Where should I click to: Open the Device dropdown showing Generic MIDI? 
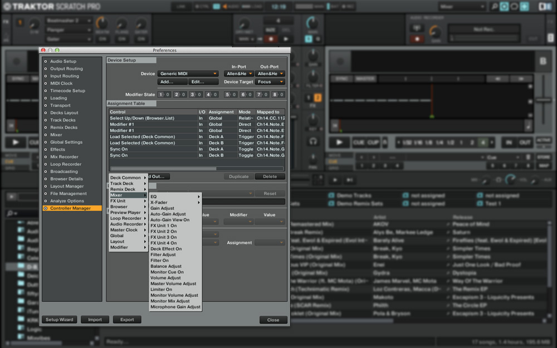188,73
